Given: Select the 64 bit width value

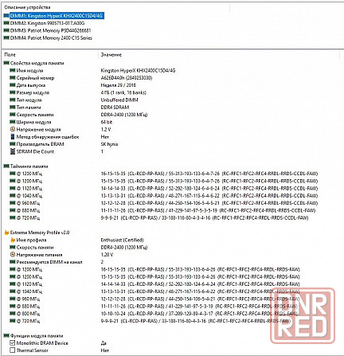Looking at the screenshot, I should (x=107, y=122).
